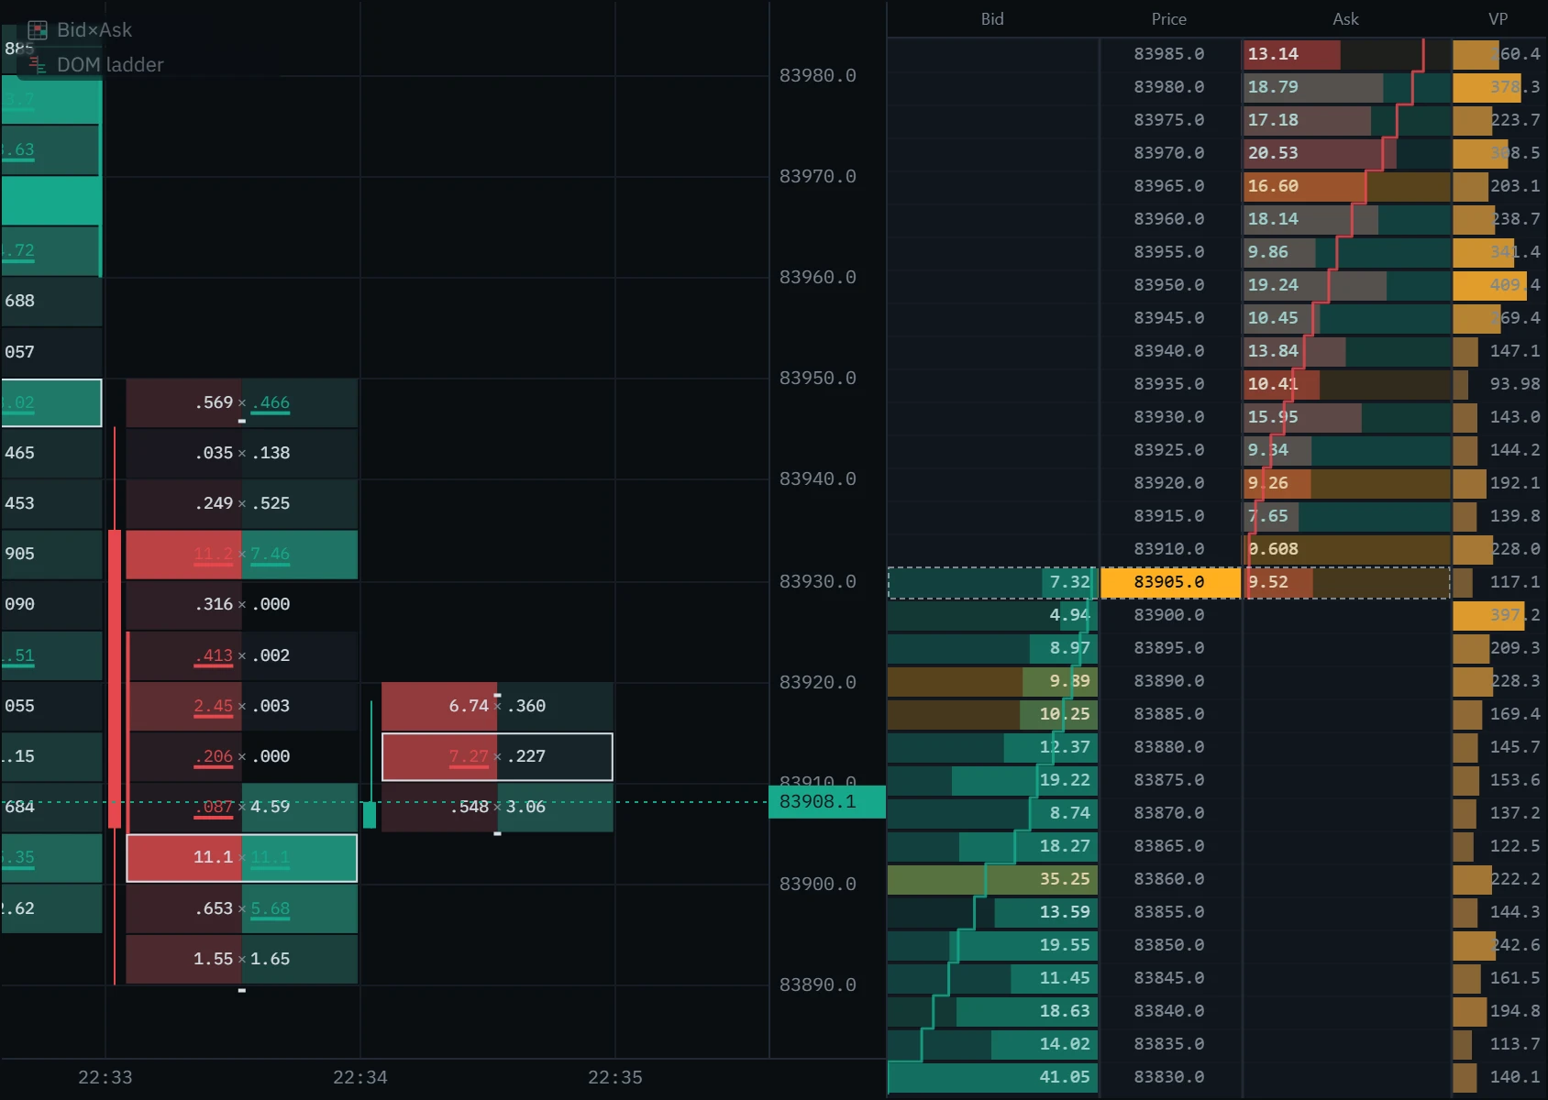Screen dimensions: 1548x1100
Task: Click the Price column header
Action: pyautogui.click(x=1169, y=19)
